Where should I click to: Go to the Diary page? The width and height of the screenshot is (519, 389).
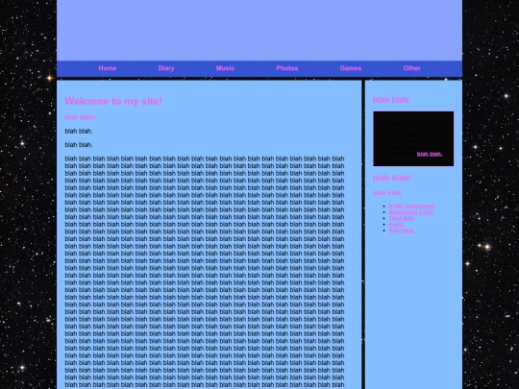pos(166,68)
